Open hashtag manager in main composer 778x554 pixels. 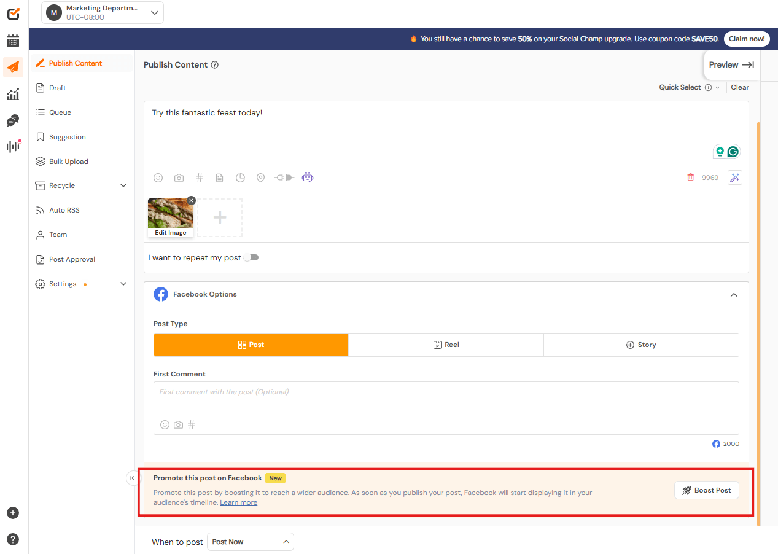tap(200, 178)
